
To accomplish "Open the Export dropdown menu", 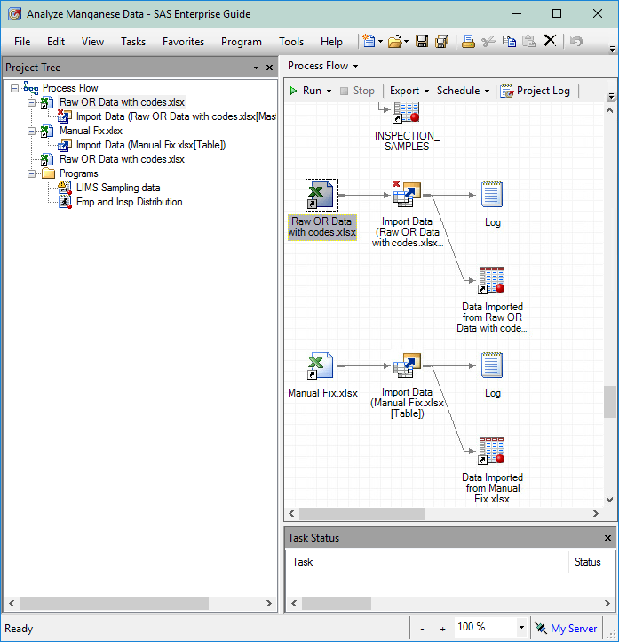I will [x=409, y=91].
